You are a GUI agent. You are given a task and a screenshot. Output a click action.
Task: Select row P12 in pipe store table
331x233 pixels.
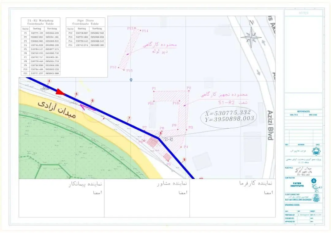[86, 33]
